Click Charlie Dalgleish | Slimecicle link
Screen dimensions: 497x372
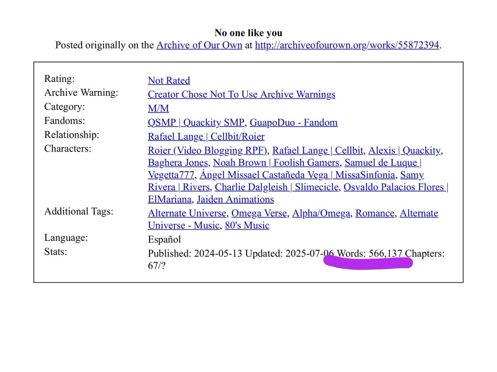[x=277, y=187]
